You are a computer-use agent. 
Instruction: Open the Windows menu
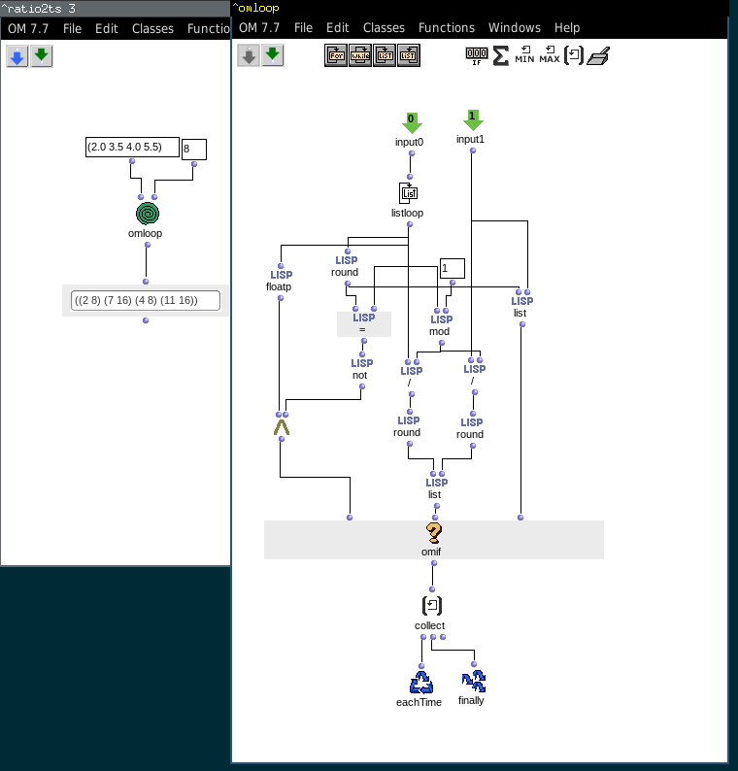click(x=515, y=27)
